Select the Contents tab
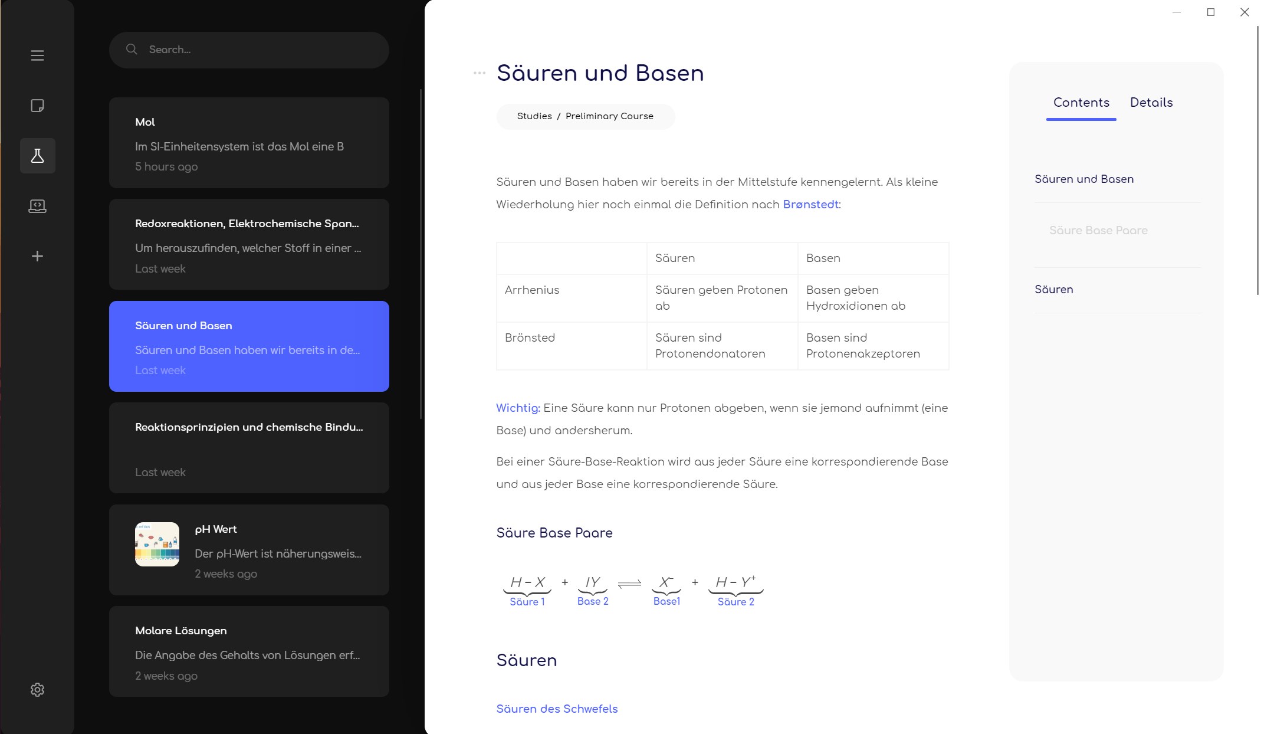This screenshot has height=734, width=1261. coord(1081,103)
